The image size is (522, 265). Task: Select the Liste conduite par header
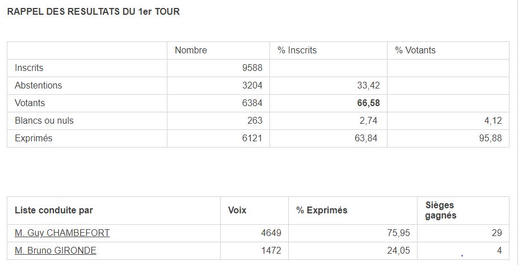coord(54,210)
